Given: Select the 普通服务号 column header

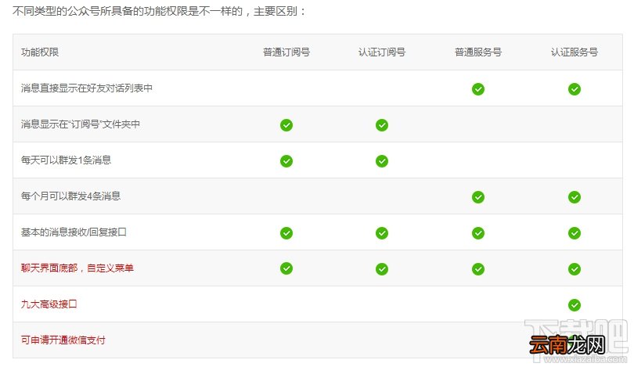Looking at the screenshot, I should tap(478, 52).
